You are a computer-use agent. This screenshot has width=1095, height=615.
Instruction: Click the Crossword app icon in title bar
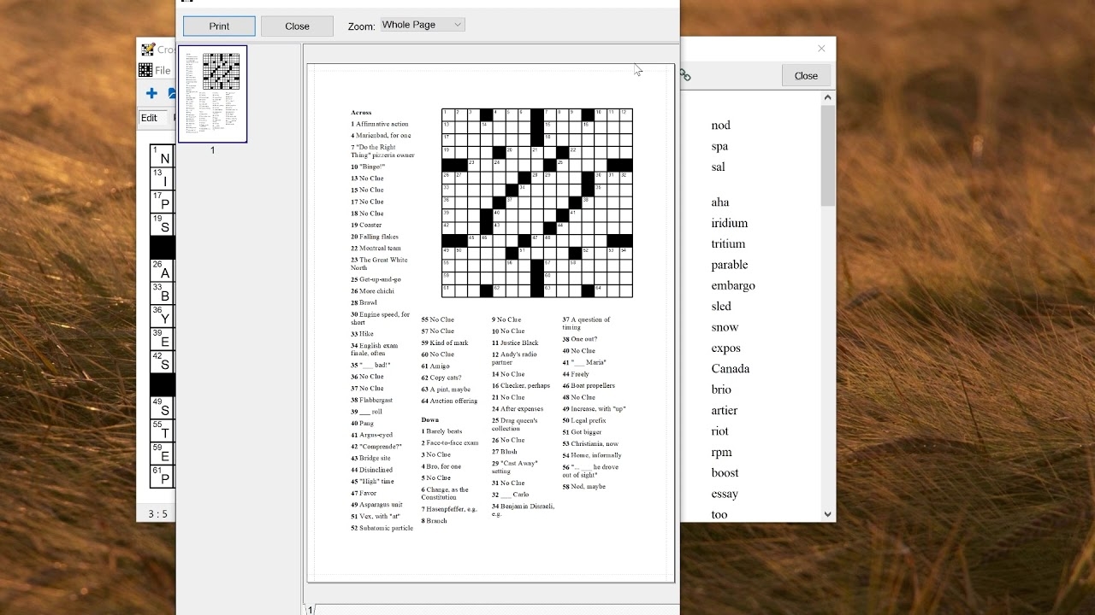148,50
